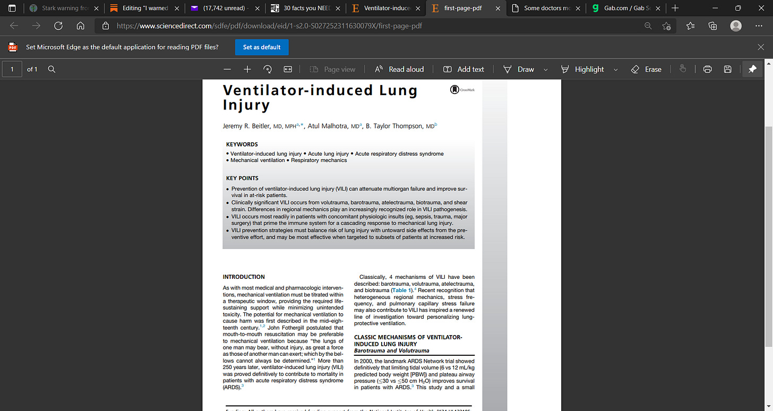This screenshot has width=773, height=411.
Task: Enable touch writing hand icon
Action: coord(683,69)
